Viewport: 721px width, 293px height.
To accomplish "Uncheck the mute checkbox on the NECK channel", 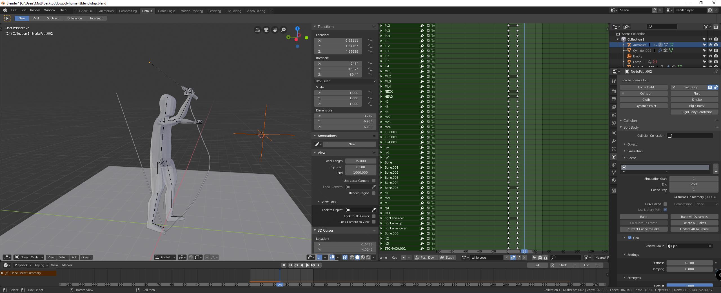I will pyautogui.click(x=428, y=91).
